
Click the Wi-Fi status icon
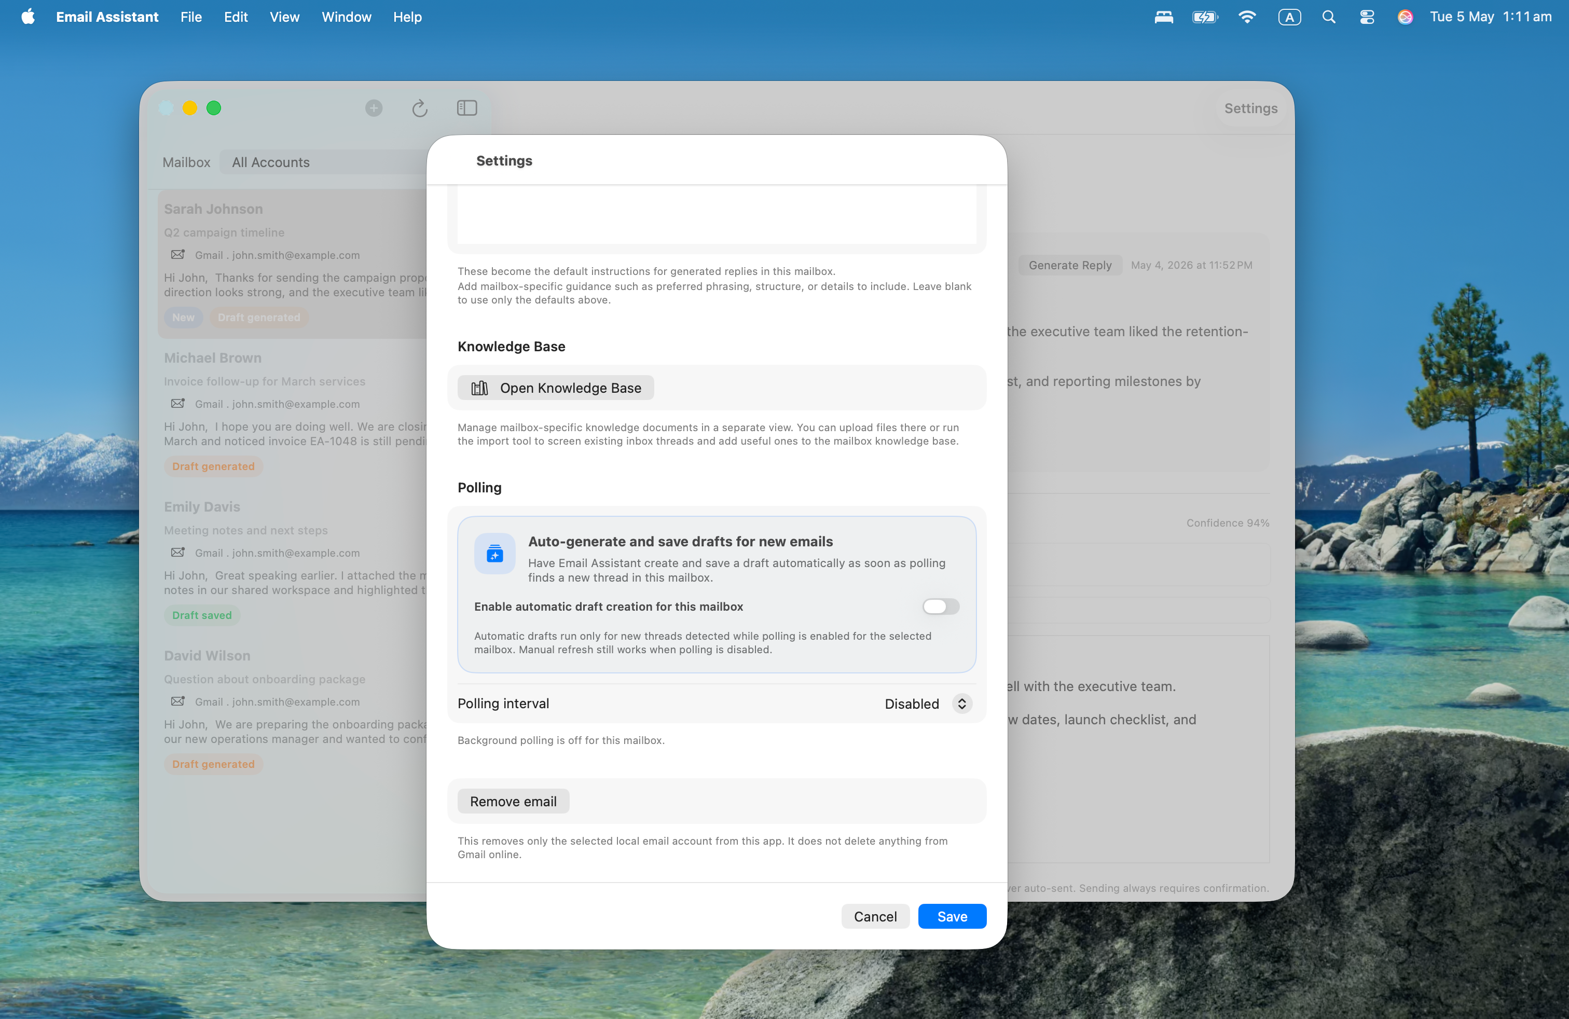[x=1247, y=17]
